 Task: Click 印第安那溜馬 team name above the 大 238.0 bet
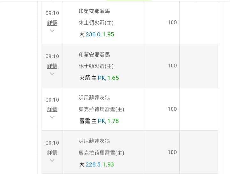[x=94, y=11]
